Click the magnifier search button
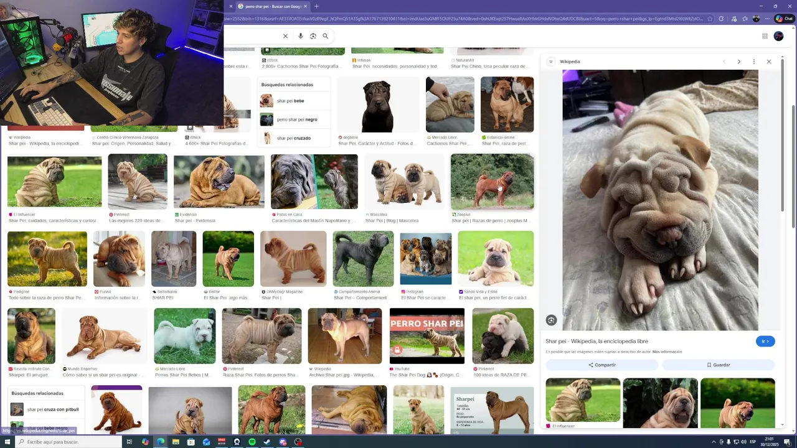Image resolution: width=797 pixels, height=448 pixels. click(x=325, y=36)
